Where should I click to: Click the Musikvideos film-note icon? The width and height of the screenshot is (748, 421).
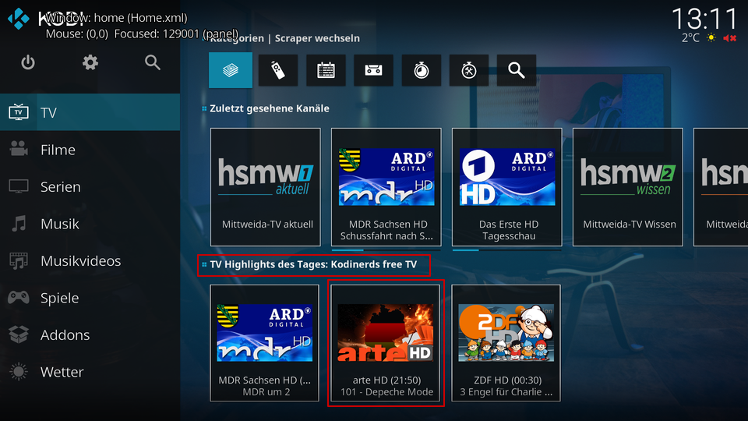(19, 260)
